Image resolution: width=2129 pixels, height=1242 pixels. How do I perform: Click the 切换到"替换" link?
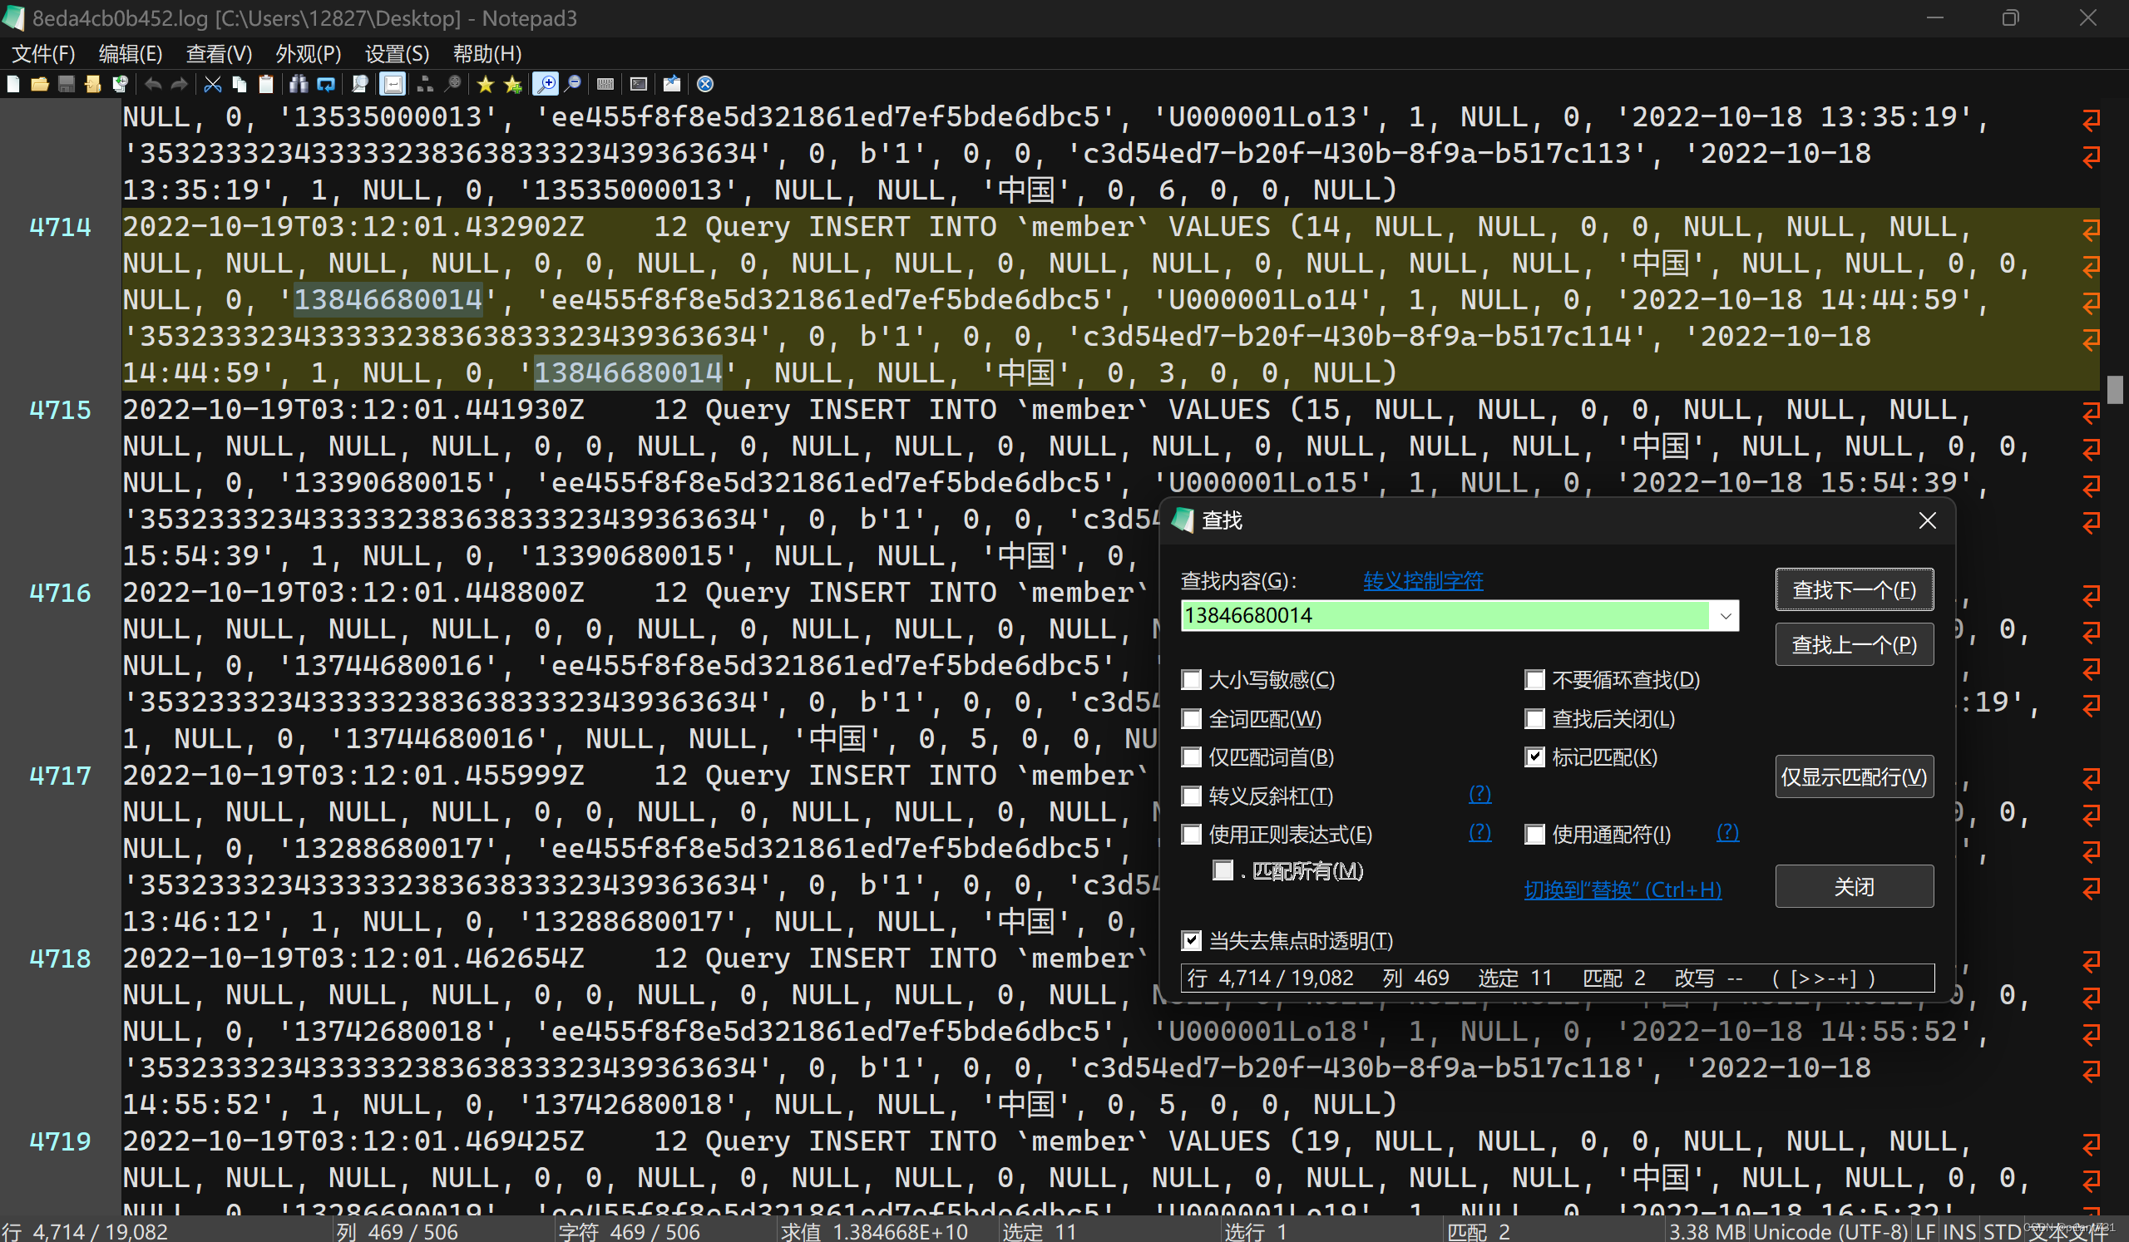click(1622, 889)
